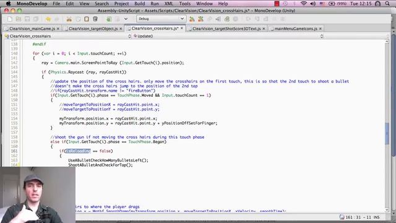The height and width of the screenshot is (223, 396).
Task: Click the Step Over debug icon
Action: click(x=248, y=19)
